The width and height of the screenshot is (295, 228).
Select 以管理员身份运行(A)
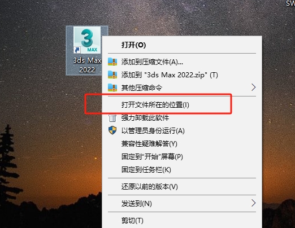pos(153,131)
